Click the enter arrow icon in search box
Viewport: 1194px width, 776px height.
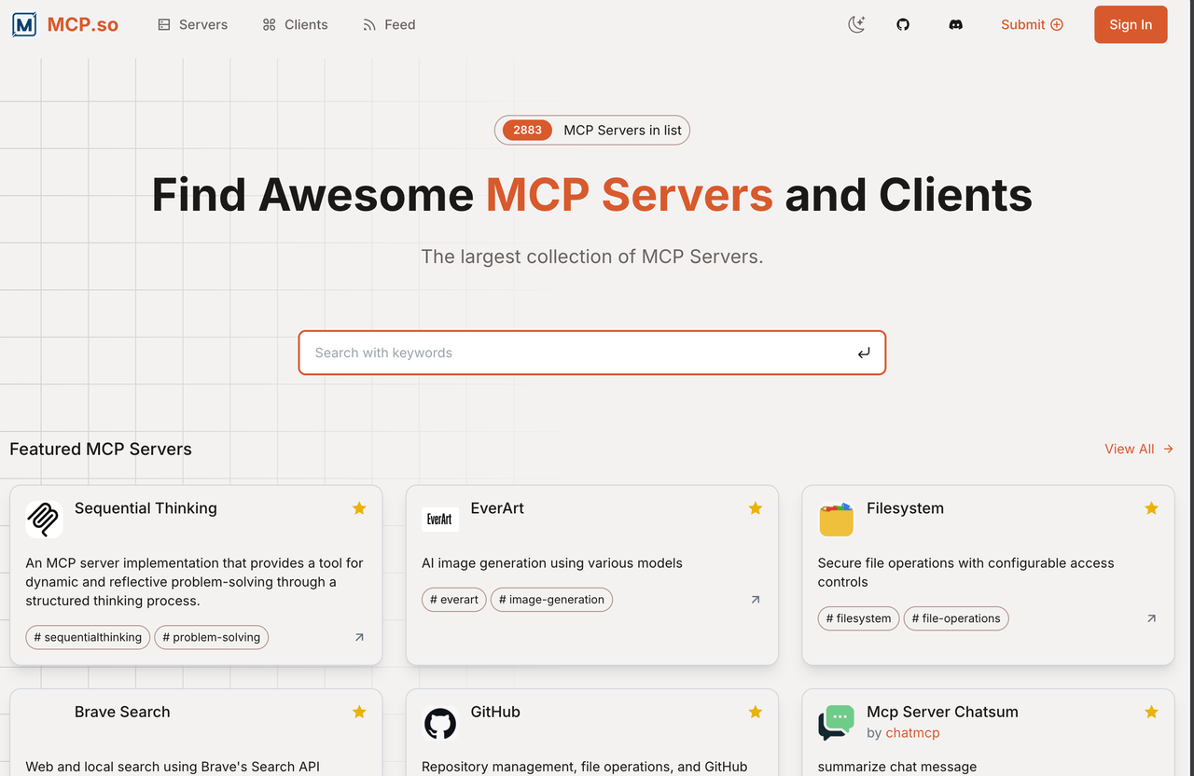tap(864, 353)
